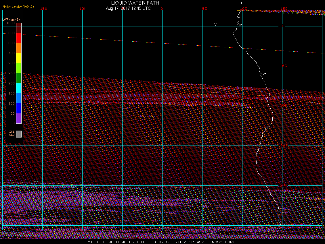Click the 50 legend value
Image resolution: width=325 pixels, height=244 pixels.
tap(12, 113)
